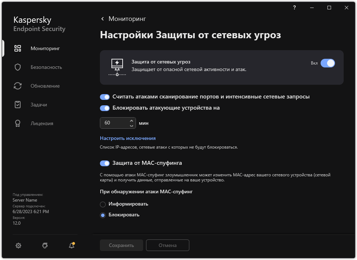Screen dimensions: 357x260
Task: Open Настроить исключения exclusions list
Action: coord(127,138)
